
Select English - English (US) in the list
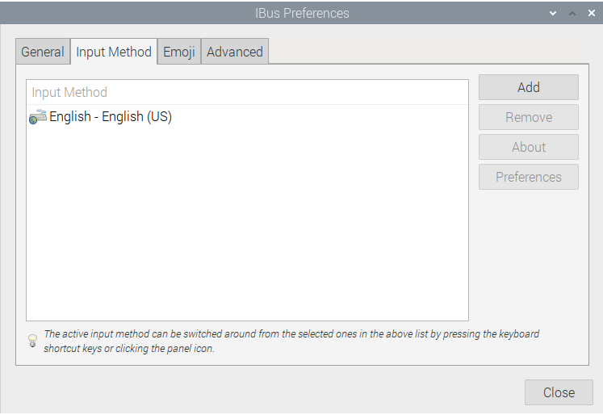111,116
